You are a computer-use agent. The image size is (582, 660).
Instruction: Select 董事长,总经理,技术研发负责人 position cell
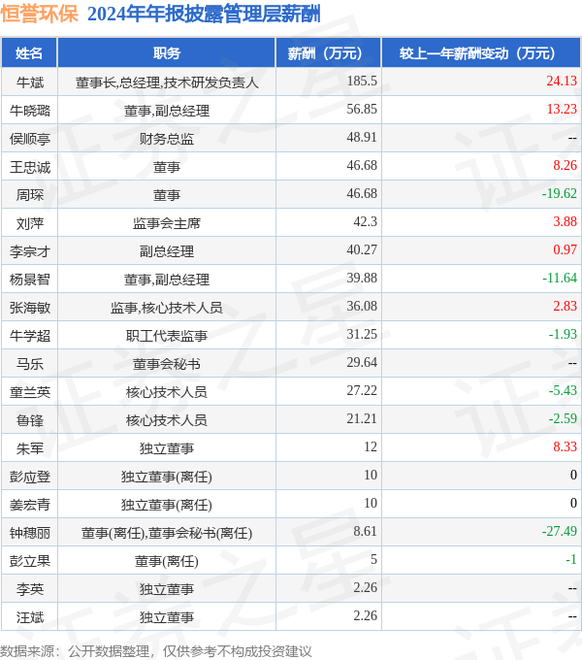click(167, 82)
